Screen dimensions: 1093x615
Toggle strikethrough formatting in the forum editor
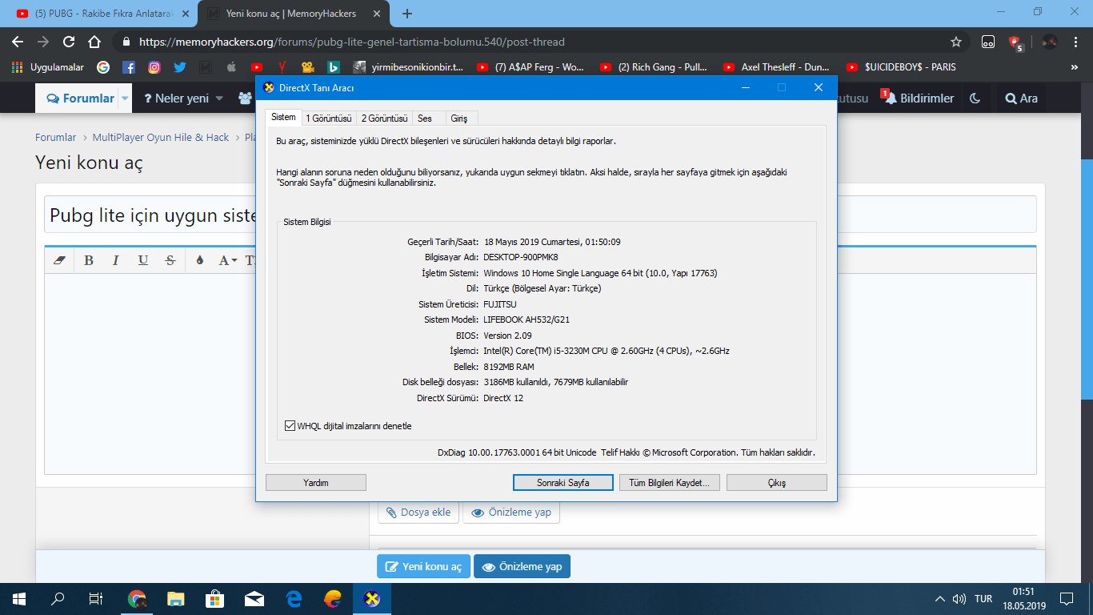coord(170,260)
